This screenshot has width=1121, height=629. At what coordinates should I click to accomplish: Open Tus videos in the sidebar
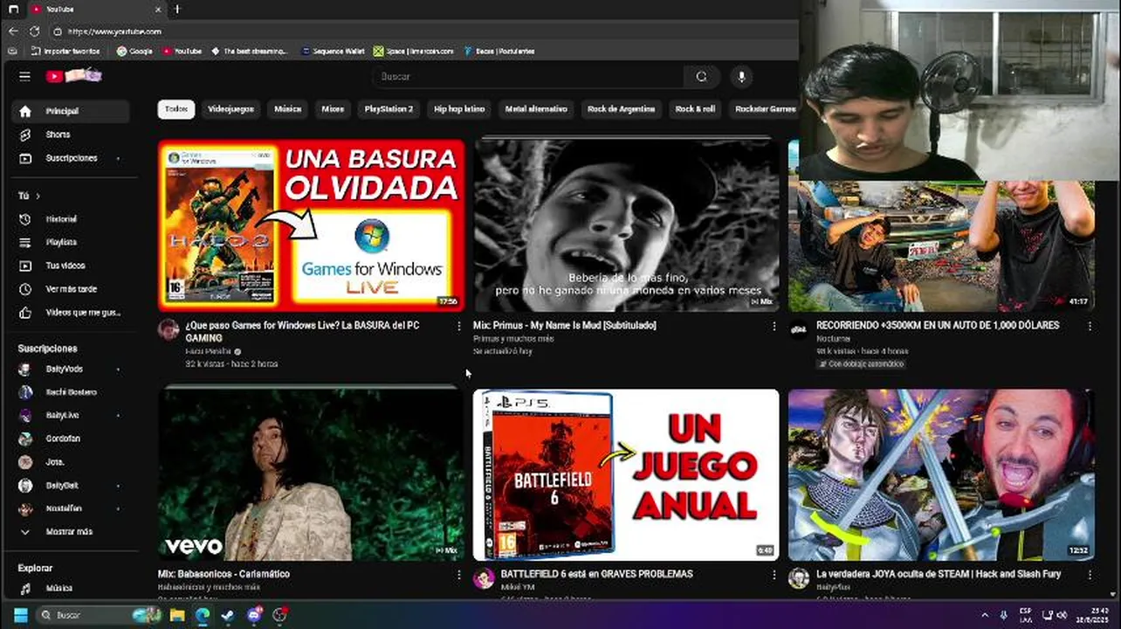(x=70, y=266)
